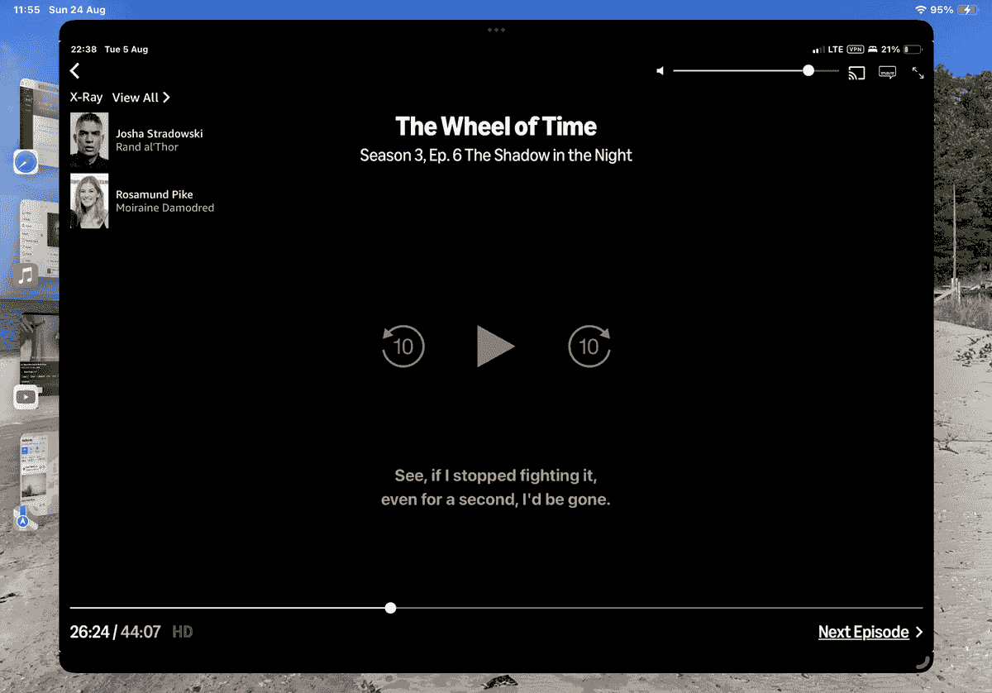
Task: Select the character name "Moiraine Damodred"
Action: coord(165,208)
